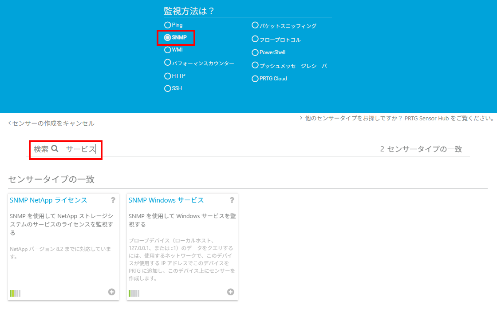Select the SNMP radio button

167,37
